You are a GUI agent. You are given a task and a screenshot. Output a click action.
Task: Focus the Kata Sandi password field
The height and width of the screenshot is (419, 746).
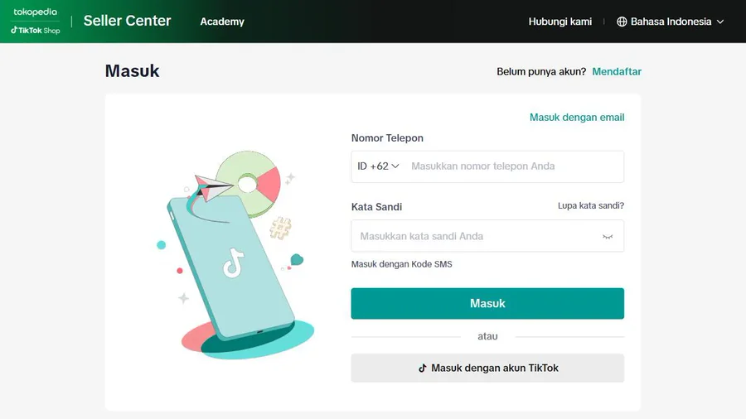pyautogui.click(x=487, y=236)
